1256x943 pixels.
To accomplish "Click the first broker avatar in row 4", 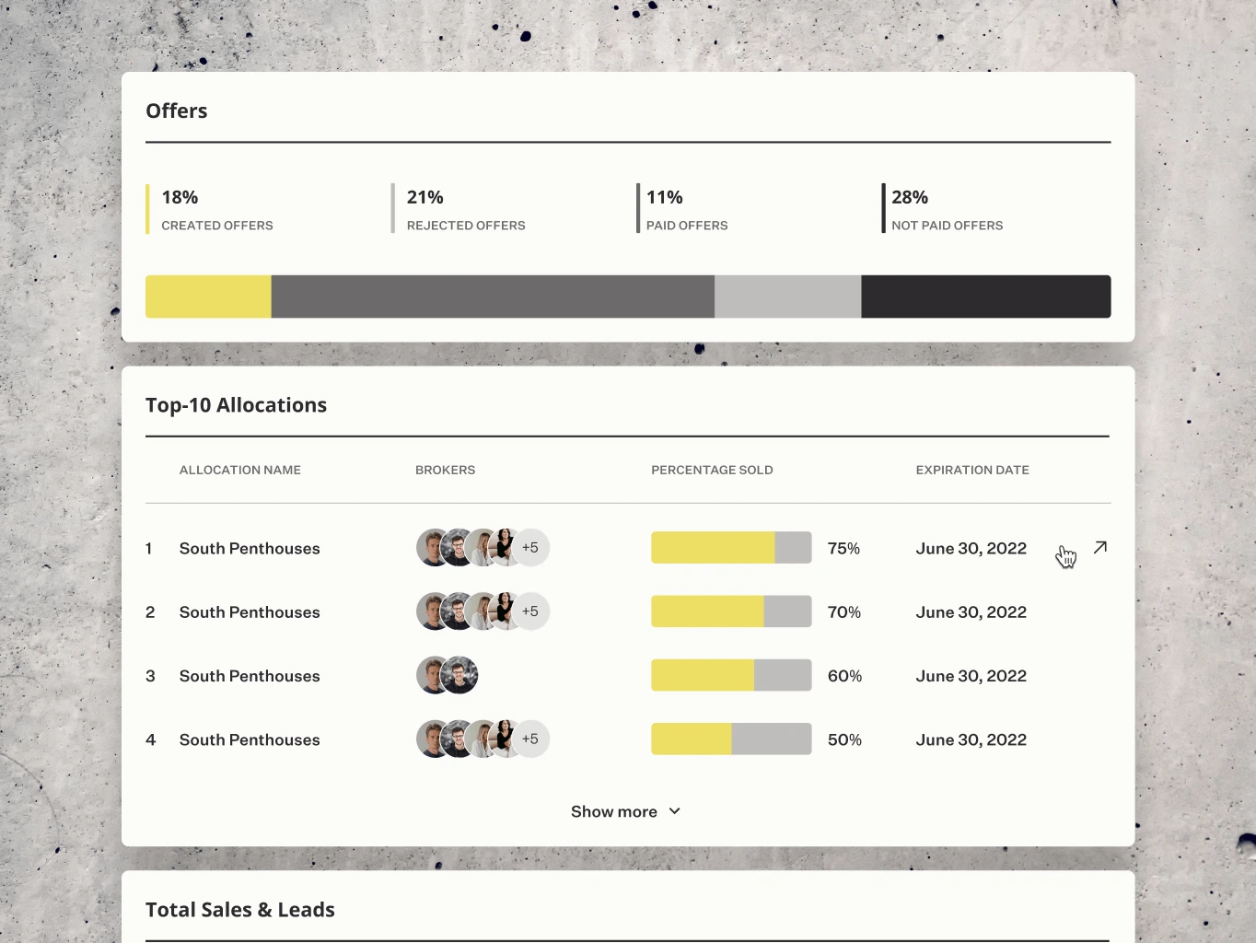I will tap(433, 739).
